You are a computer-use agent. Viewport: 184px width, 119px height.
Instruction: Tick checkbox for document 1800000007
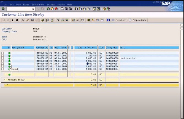coord(2,64)
